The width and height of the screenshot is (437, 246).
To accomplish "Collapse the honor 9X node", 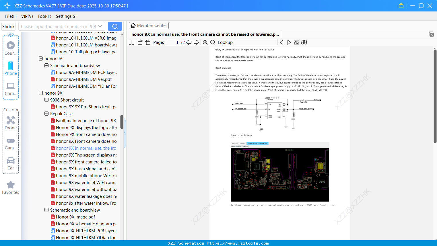I will point(41,93).
